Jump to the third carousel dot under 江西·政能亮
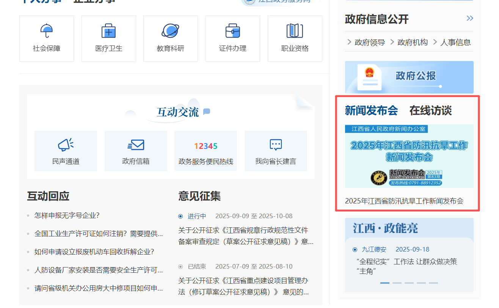 409,283
